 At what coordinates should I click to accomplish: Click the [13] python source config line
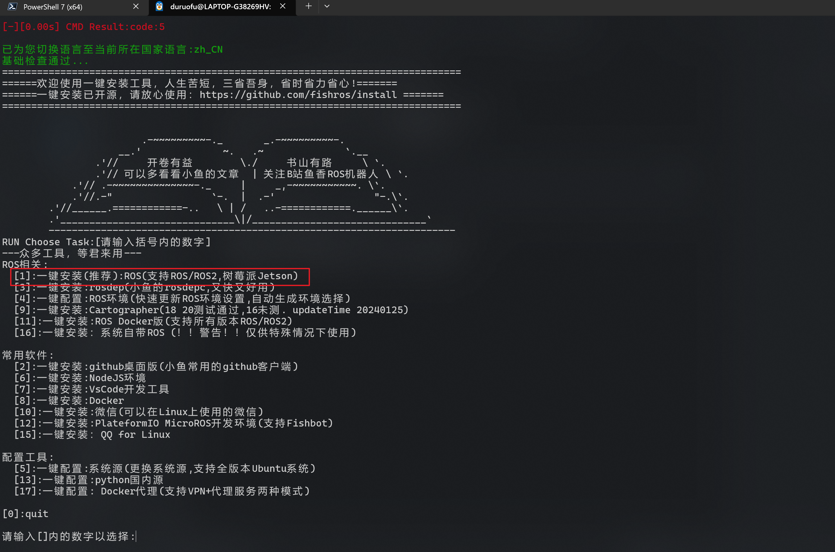pyautogui.click(x=88, y=480)
